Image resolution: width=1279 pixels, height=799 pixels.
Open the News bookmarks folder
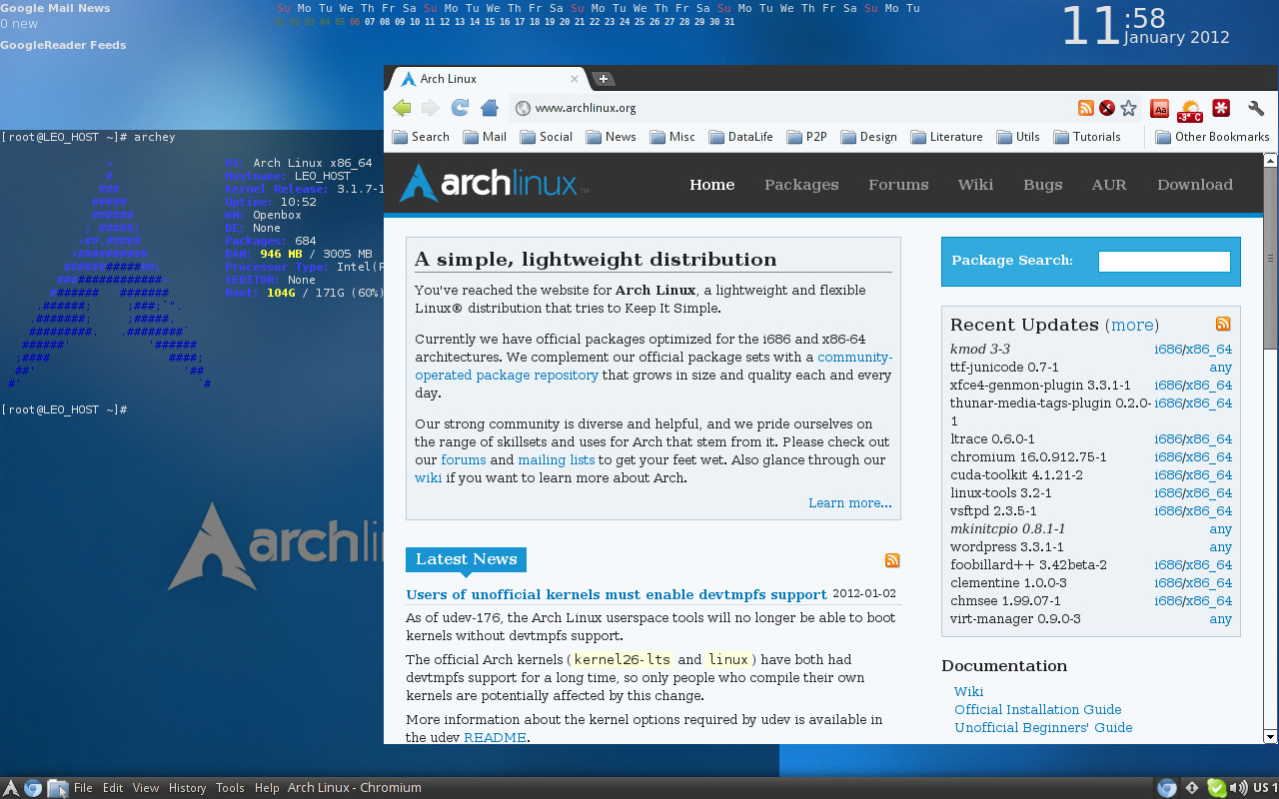tap(611, 137)
